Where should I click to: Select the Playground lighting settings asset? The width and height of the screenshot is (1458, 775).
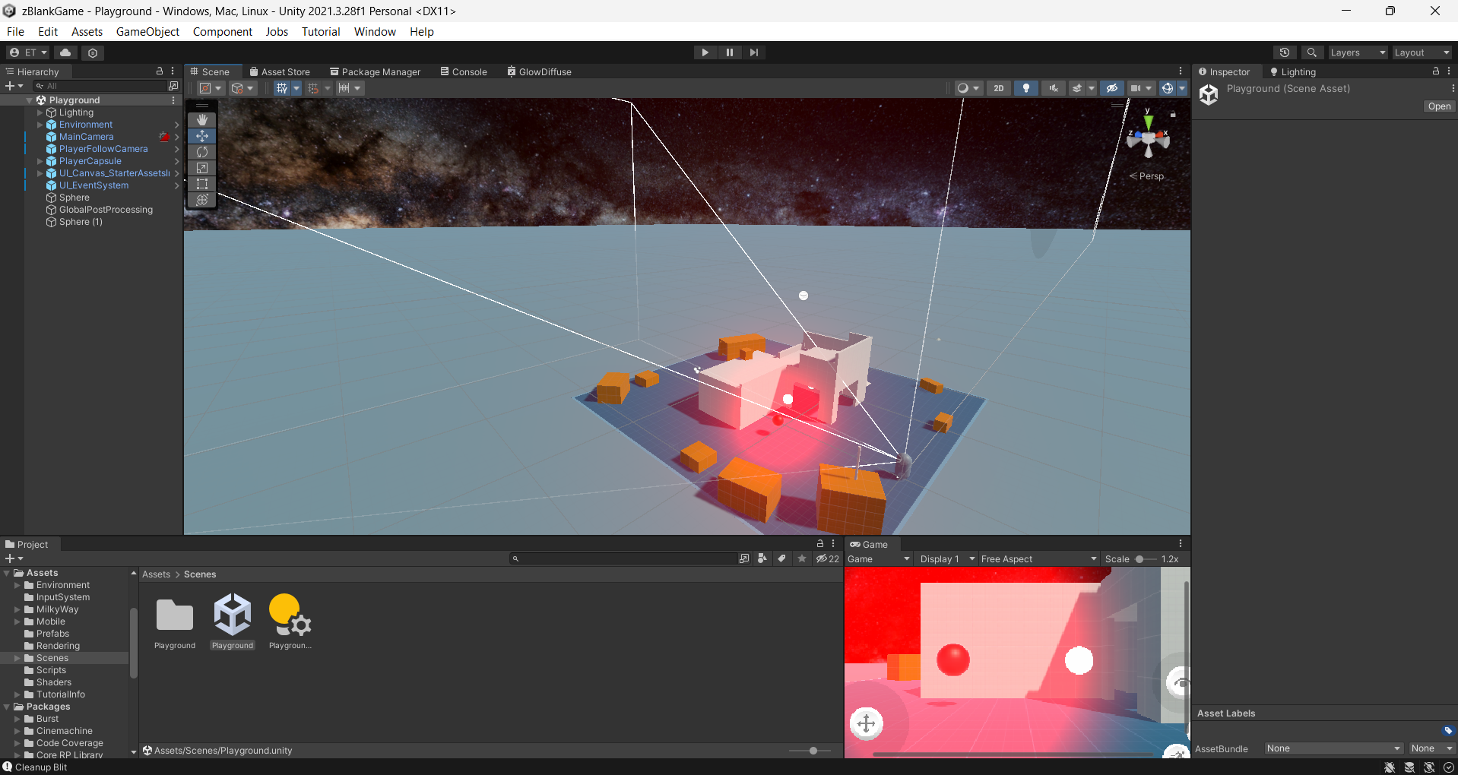290,622
